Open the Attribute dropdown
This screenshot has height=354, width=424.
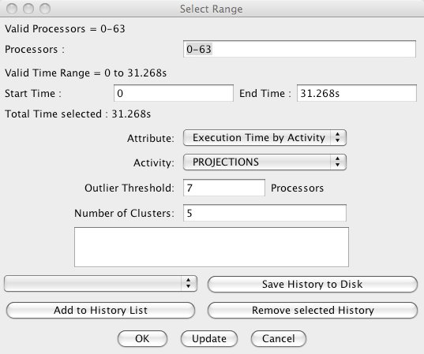[265, 138]
